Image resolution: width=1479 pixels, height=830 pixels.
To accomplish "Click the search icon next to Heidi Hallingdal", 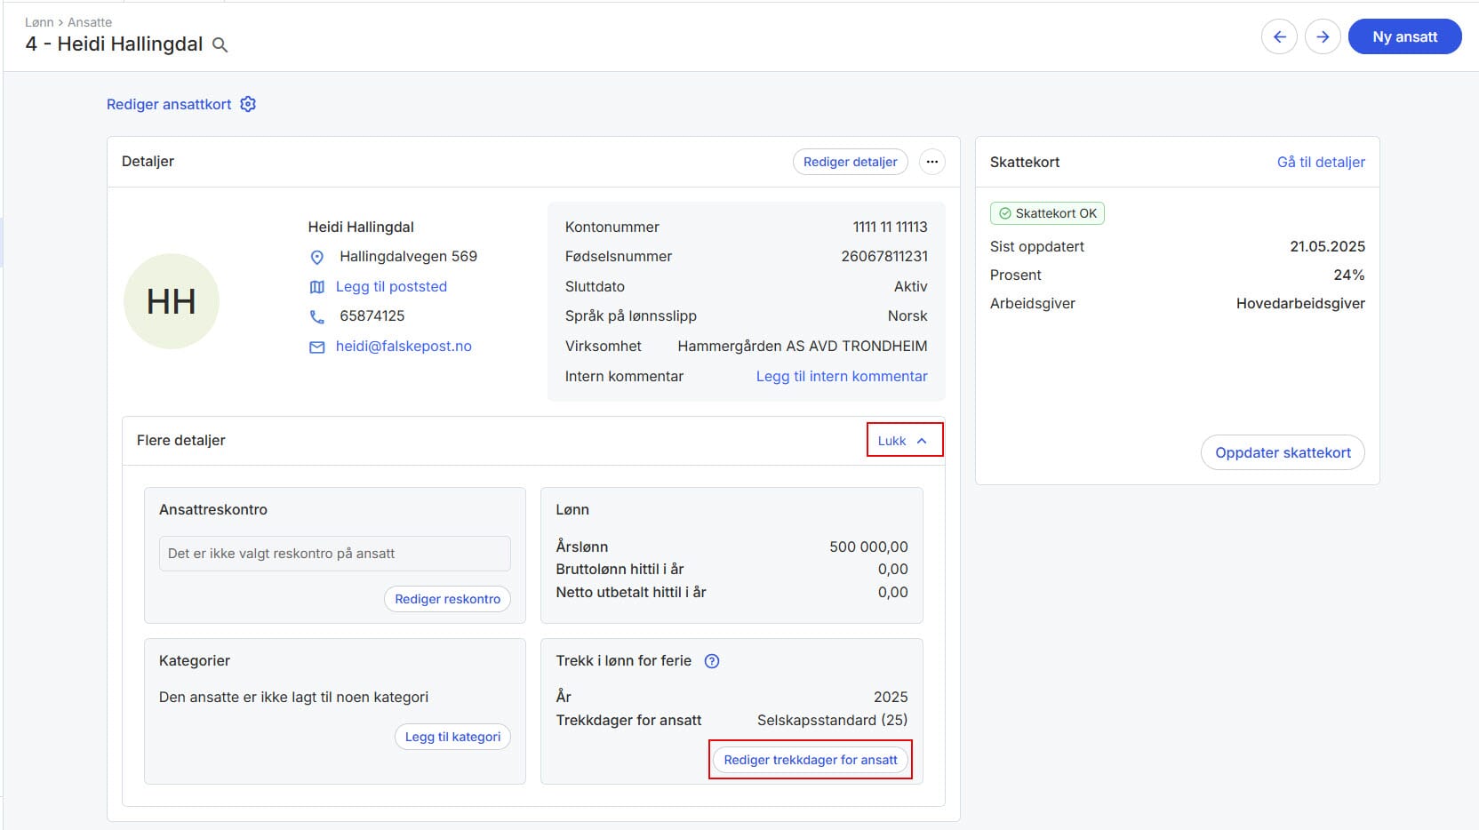I will [220, 45].
